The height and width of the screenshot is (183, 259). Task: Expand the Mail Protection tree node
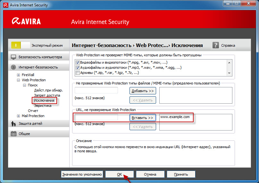tap(18, 116)
